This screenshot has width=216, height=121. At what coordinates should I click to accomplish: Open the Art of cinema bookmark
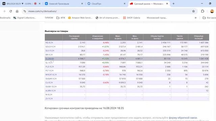pyautogui.click(x=107, y=18)
